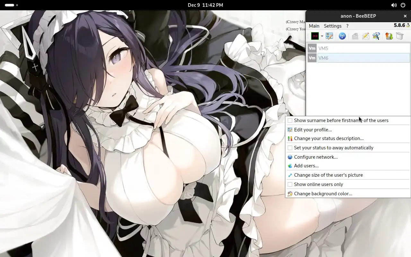This screenshot has width=411, height=257.
Task: Toggle Show online users only checkbox
Action: [290, 184]
